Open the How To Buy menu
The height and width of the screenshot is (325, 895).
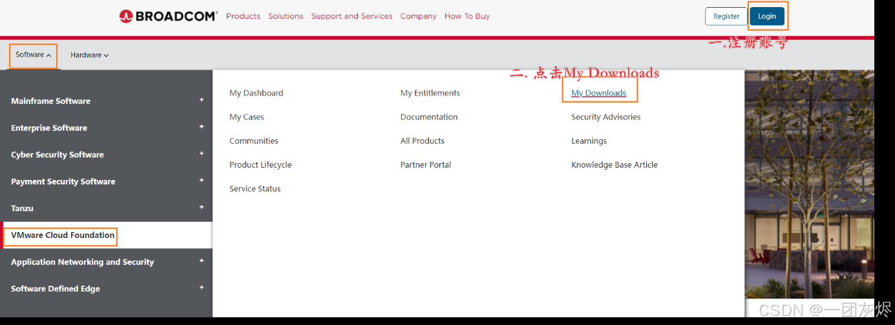coord(467,16)
